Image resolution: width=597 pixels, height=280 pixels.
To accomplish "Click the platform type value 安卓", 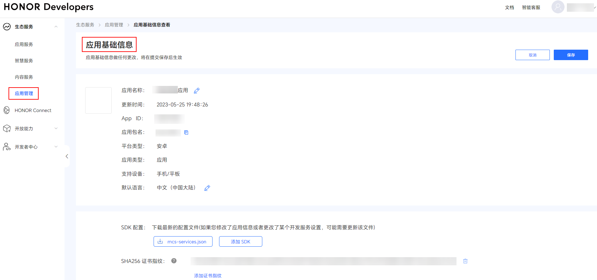I will point(162,146).
